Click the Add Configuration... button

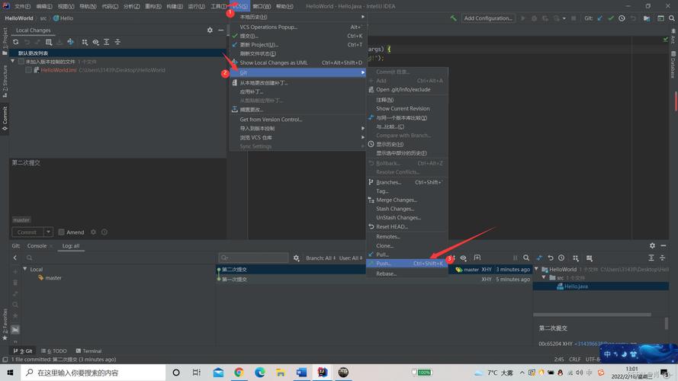[x=488, y=18]
